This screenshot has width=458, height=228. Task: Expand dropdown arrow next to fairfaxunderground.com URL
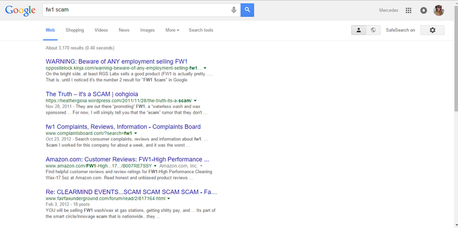168,198
